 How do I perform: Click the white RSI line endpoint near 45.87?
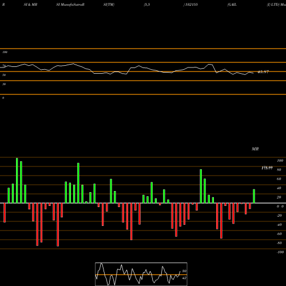pos(253,73)
